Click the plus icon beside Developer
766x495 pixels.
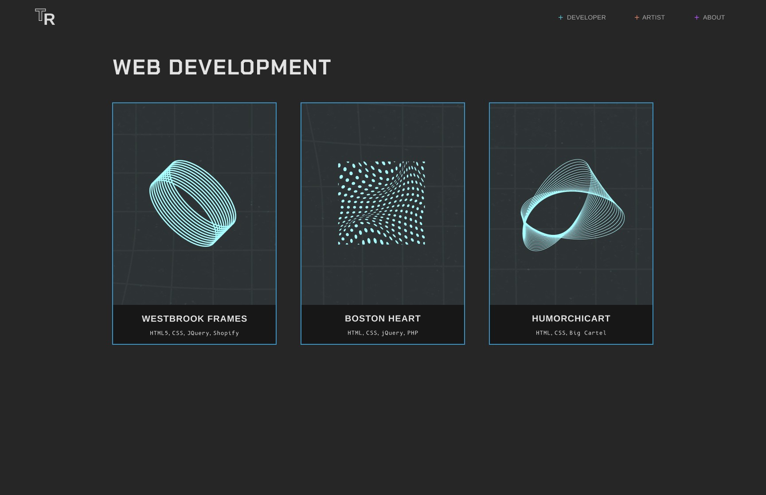tap(561, 17)
